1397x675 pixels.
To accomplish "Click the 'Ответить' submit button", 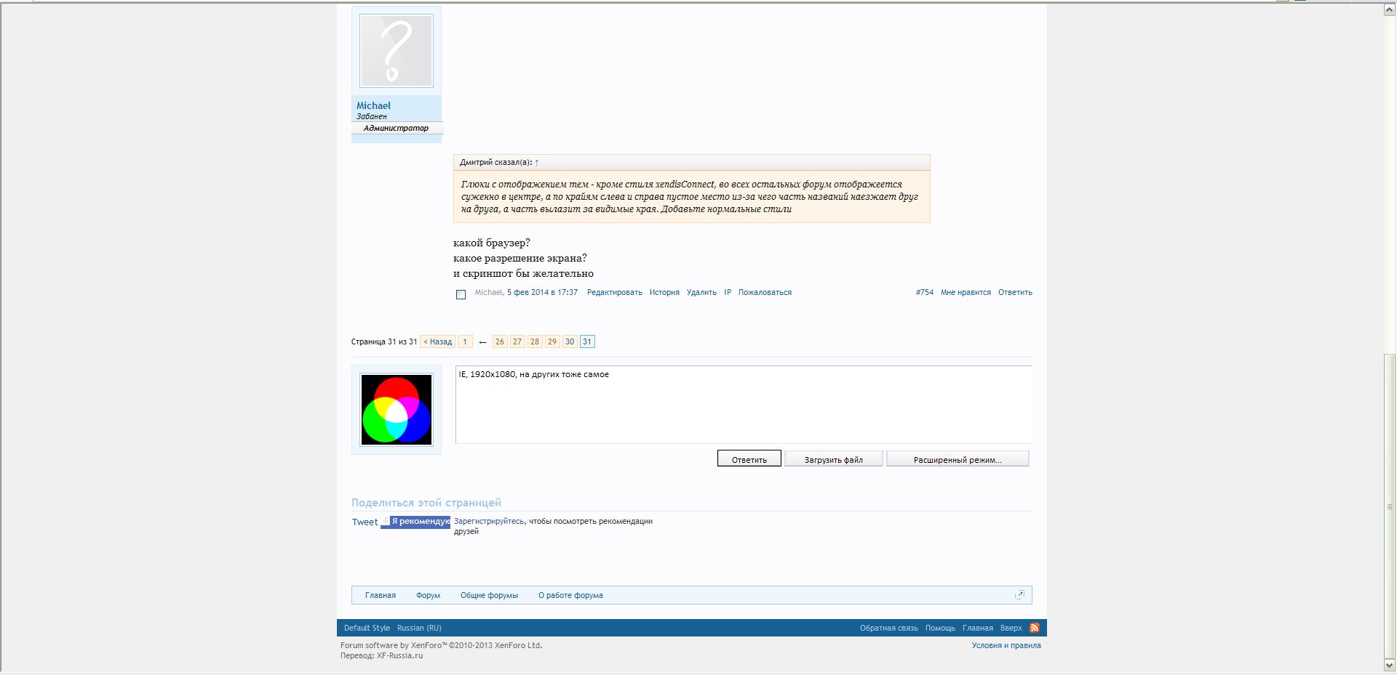I will [x=749, y=459].
